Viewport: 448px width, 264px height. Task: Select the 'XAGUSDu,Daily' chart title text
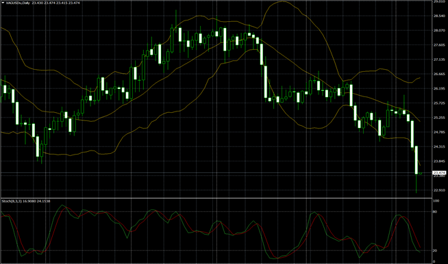(18, 3)
